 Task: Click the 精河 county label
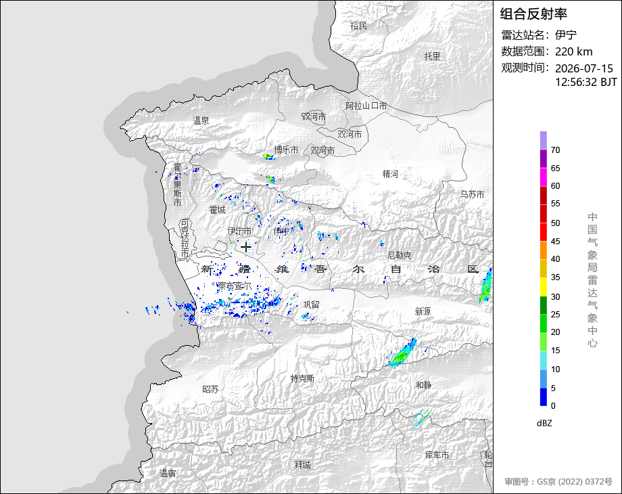(390, 174)
